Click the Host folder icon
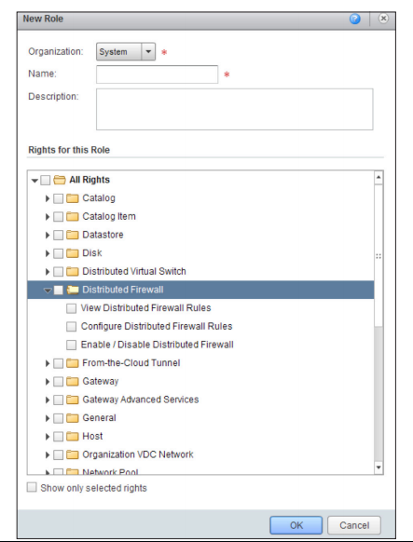The height and width of the screenshot is (542, 413). (73, 437)
